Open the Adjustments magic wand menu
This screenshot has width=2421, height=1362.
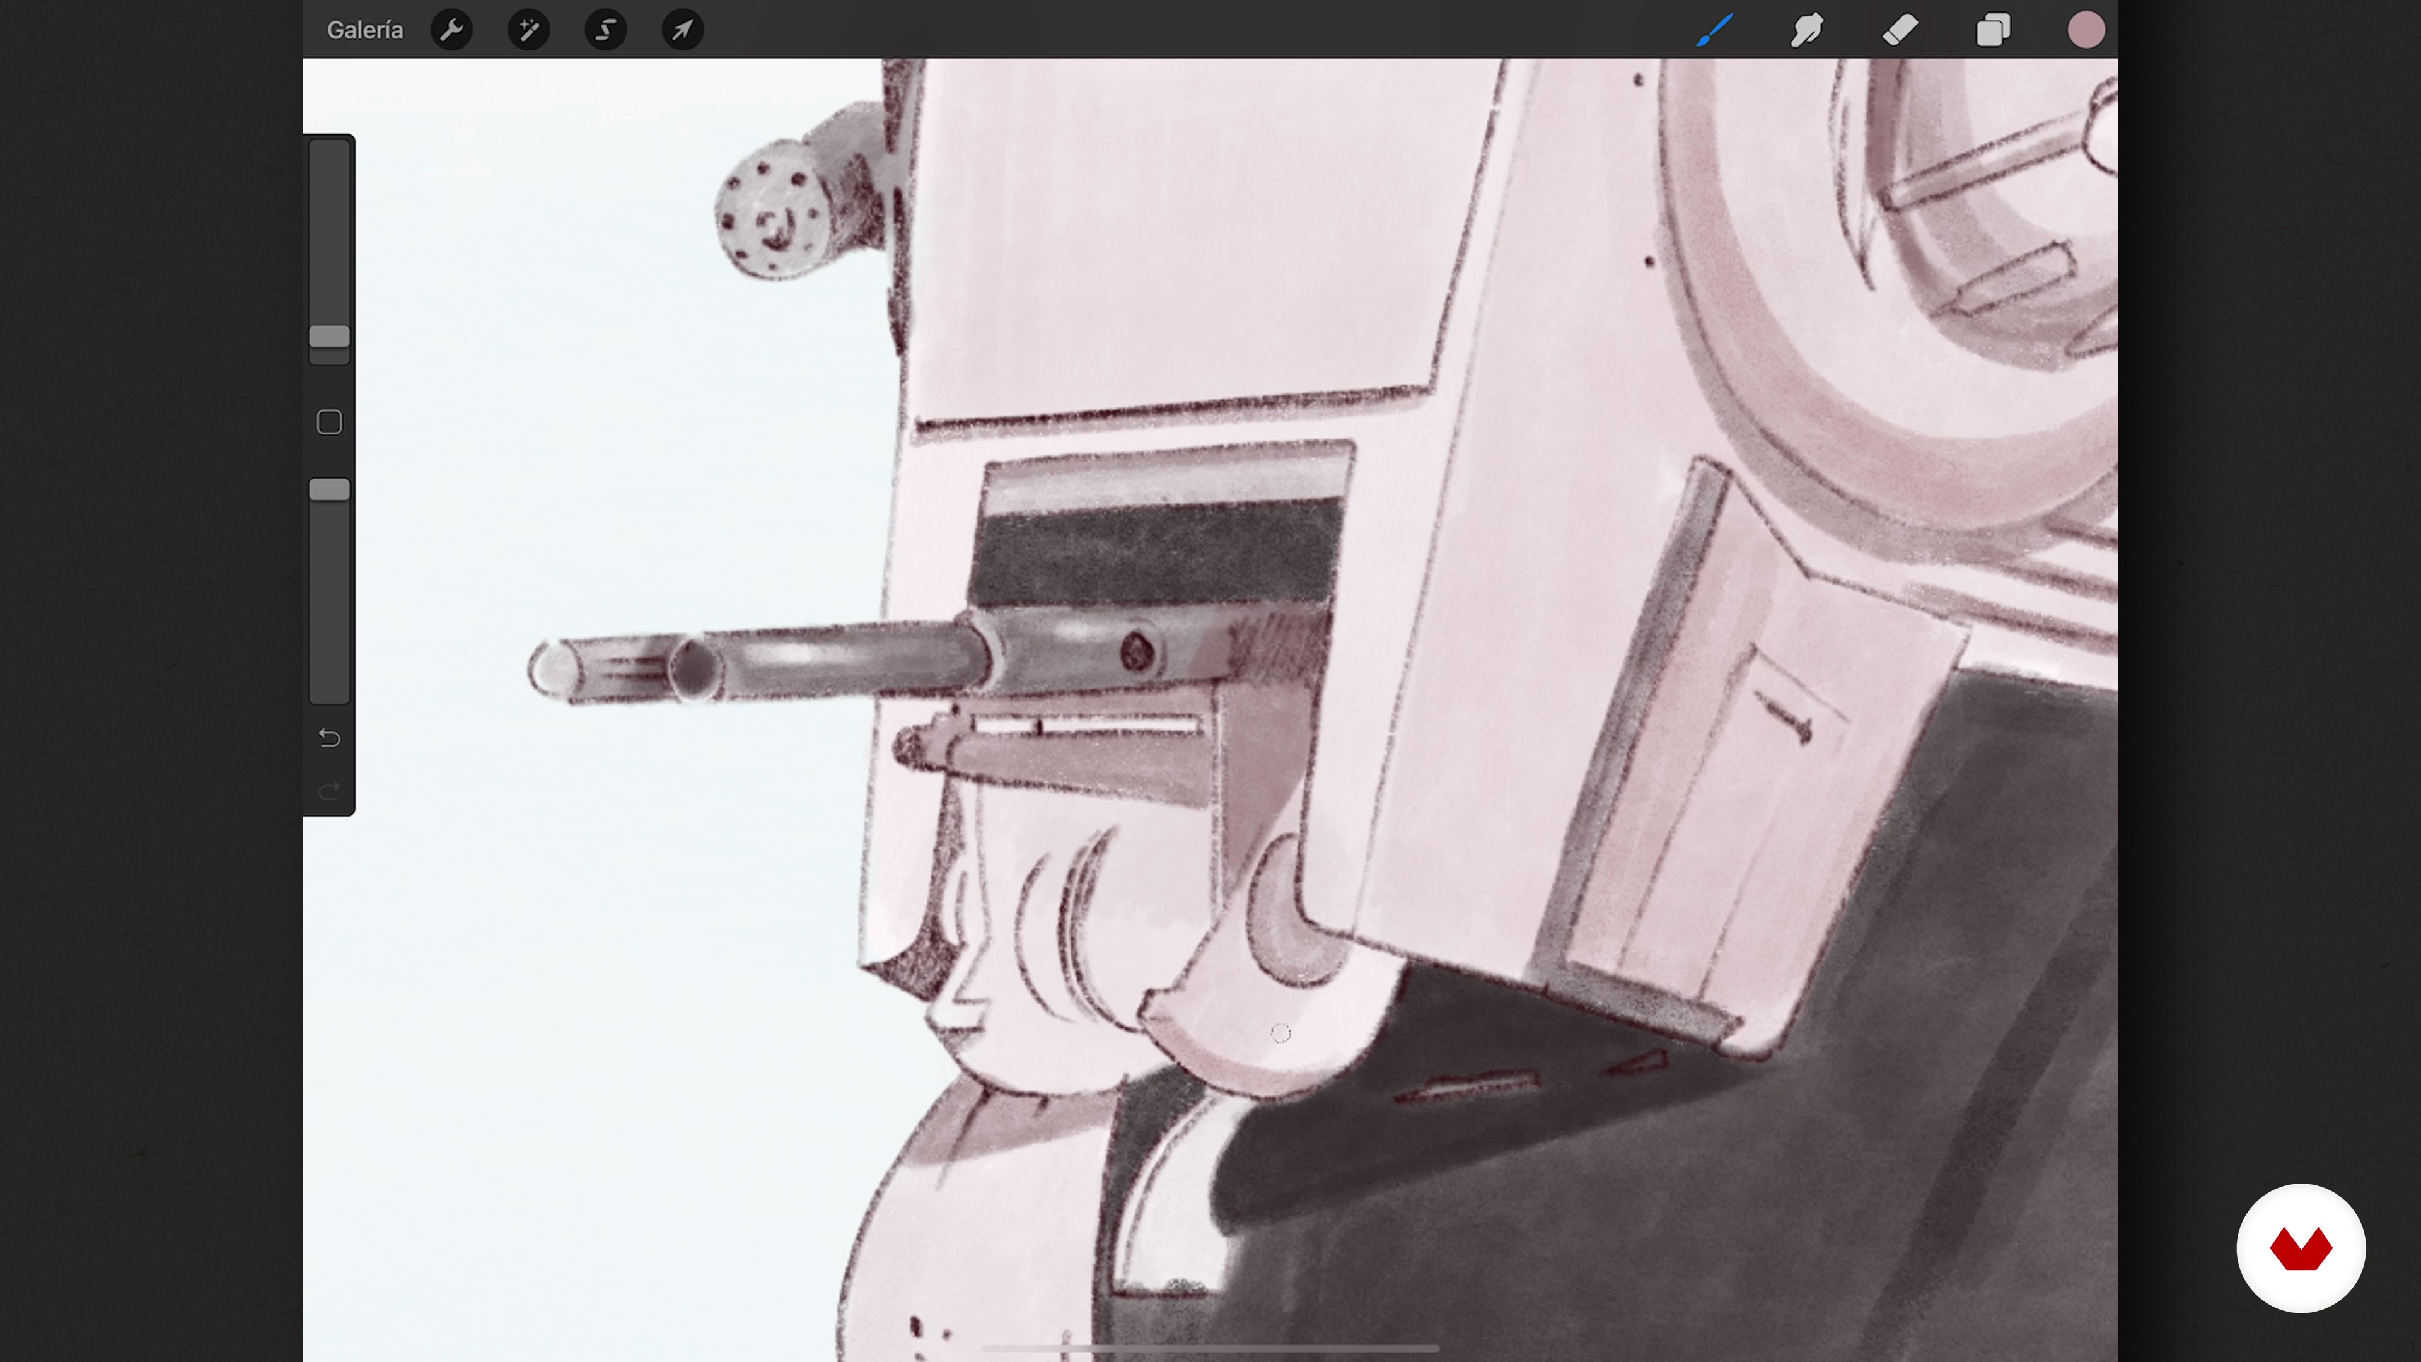[x=529, y=30]
